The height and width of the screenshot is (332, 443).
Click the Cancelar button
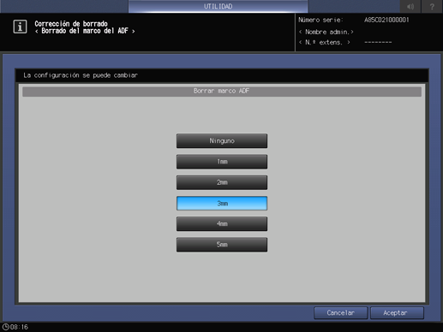pos(340,313)
